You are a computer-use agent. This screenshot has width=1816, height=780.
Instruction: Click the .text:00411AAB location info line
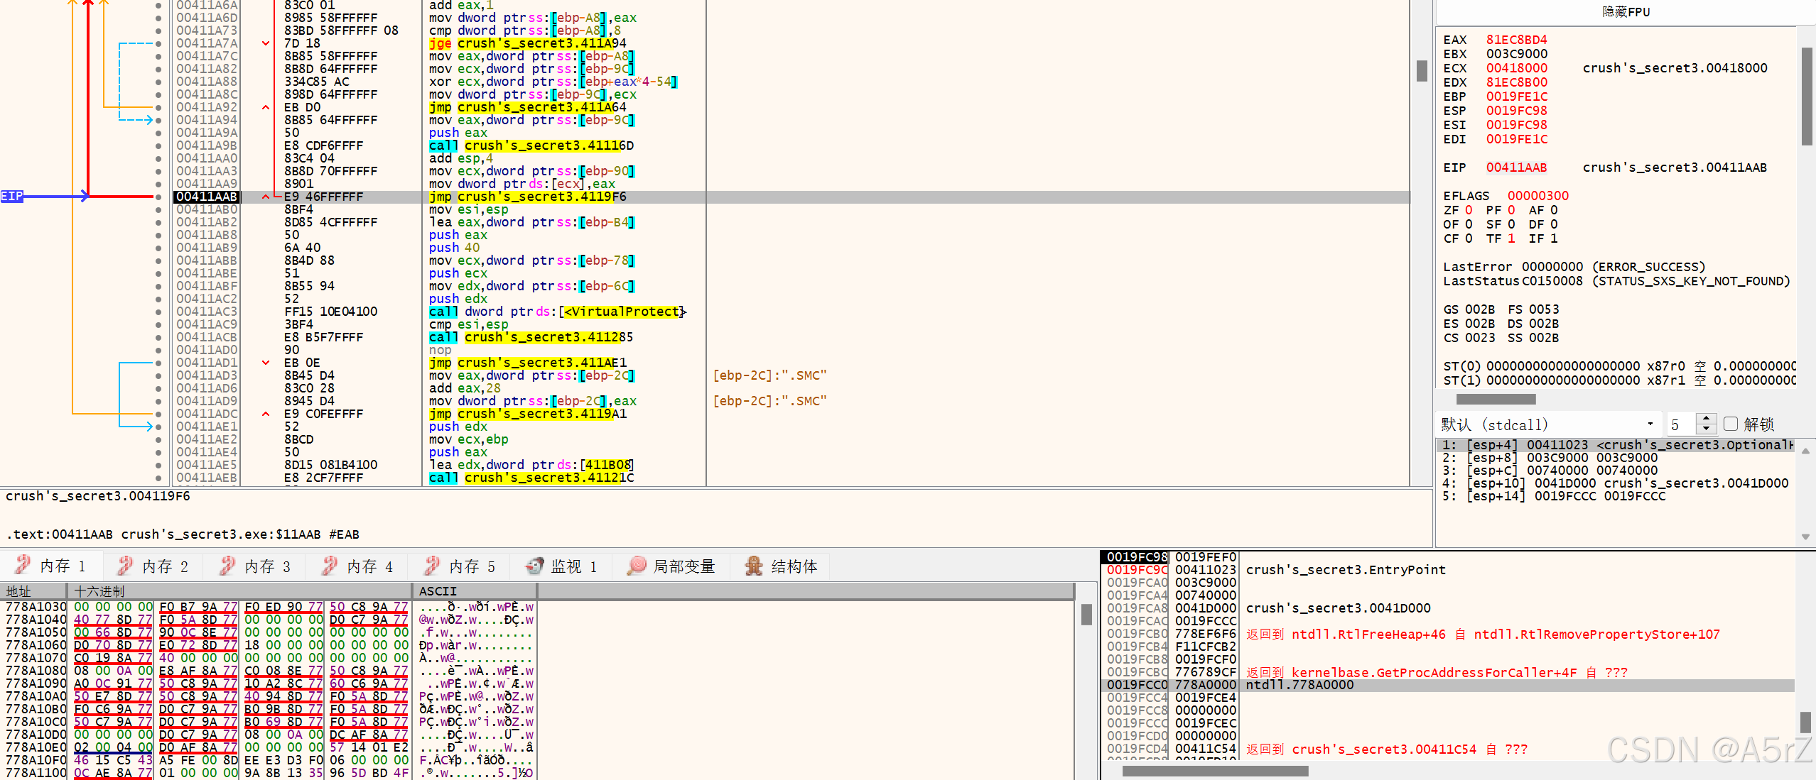click(x=183, y=534)
